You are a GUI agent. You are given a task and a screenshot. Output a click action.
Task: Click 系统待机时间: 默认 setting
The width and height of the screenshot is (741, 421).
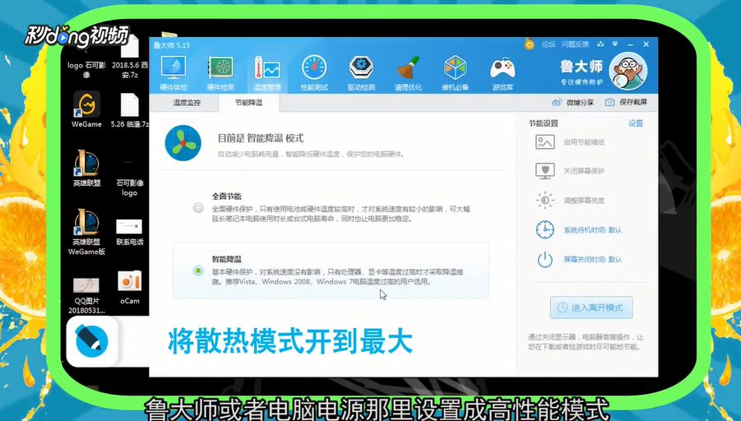click(593, 230)
